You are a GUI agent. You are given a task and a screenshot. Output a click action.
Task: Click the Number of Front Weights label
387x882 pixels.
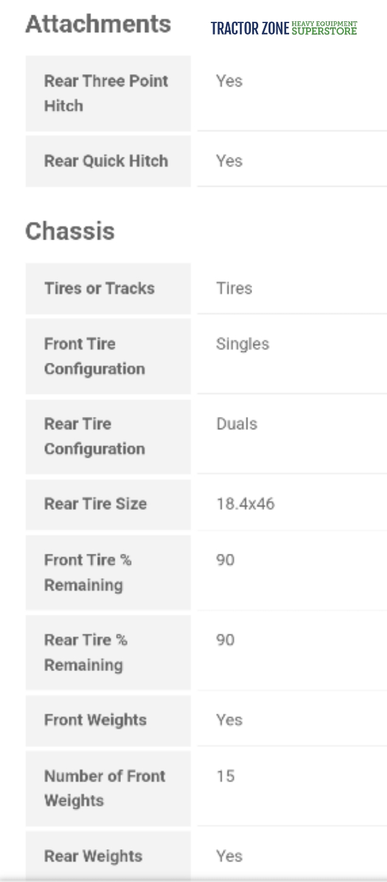pyautogui.click(x=104, y=788)
